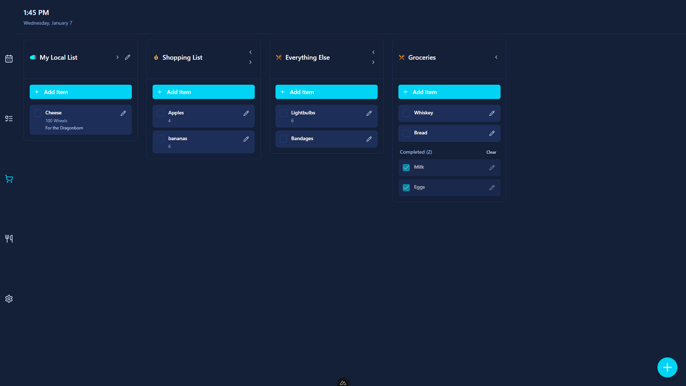686x386 pixels.
Task: Edit the Whiskey item
Action: click(x=492, y=113)
